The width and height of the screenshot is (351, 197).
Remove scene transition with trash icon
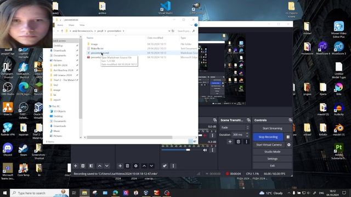pyautogui.click(x=238, y=142)
